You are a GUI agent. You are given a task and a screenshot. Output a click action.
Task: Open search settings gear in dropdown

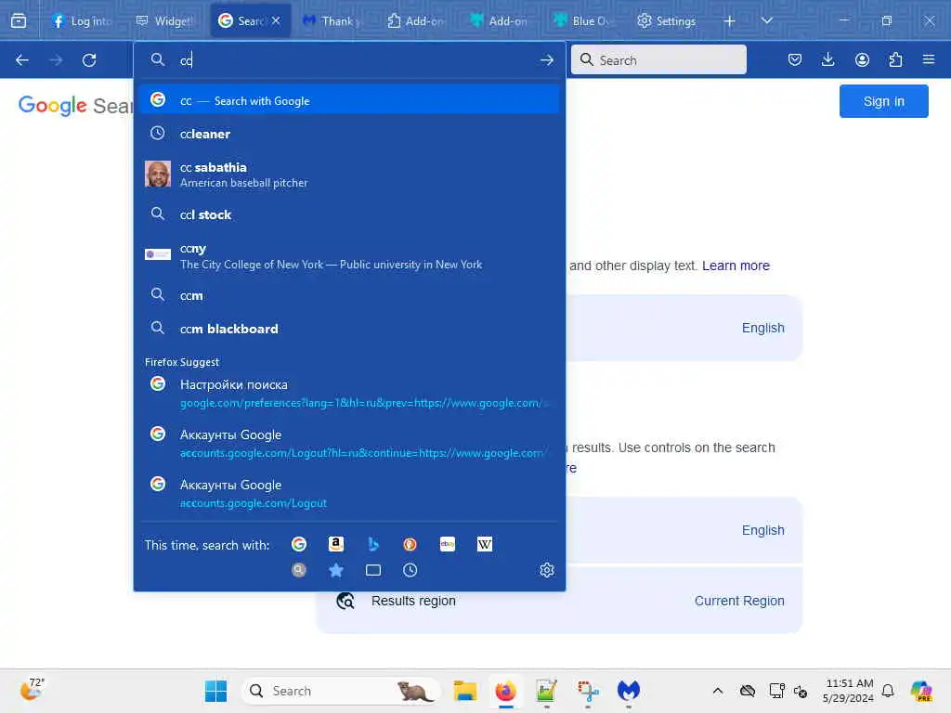[x=547, y=570]
